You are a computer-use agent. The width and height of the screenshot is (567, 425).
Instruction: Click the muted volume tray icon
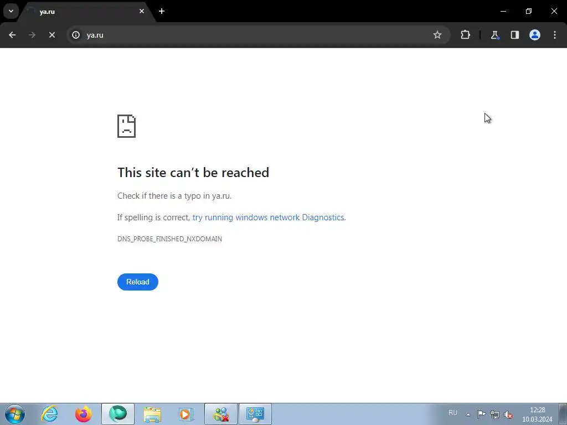pyautogui.click(x=508, y=414)
